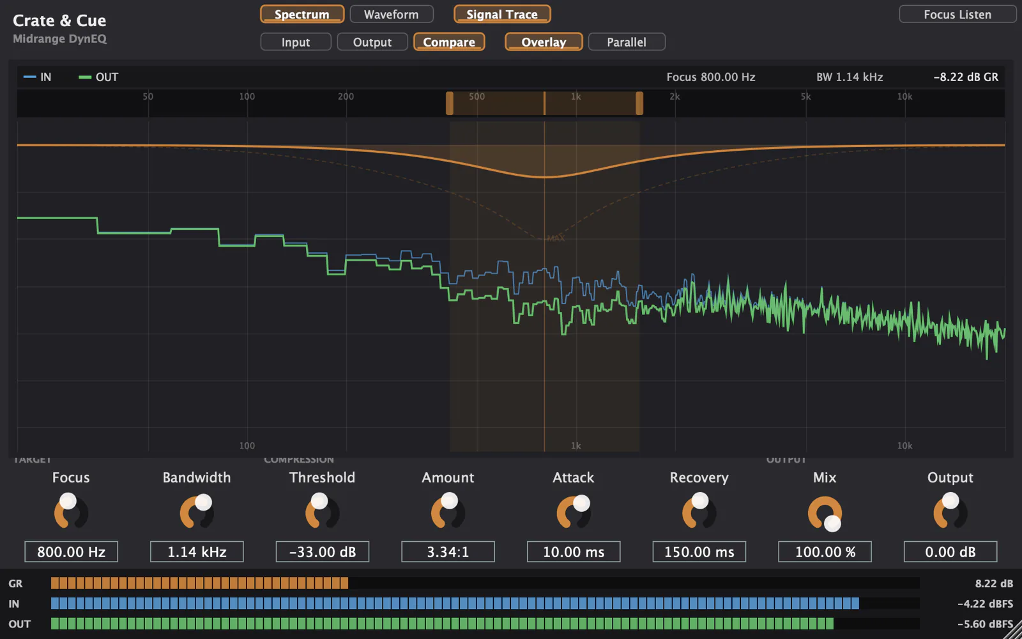Click the IN level meter
Viewport: 1022px width, 639px height.
click(485, 603)
